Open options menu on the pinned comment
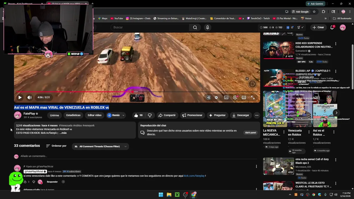The image size is (354, 199). tap(256, 166)
